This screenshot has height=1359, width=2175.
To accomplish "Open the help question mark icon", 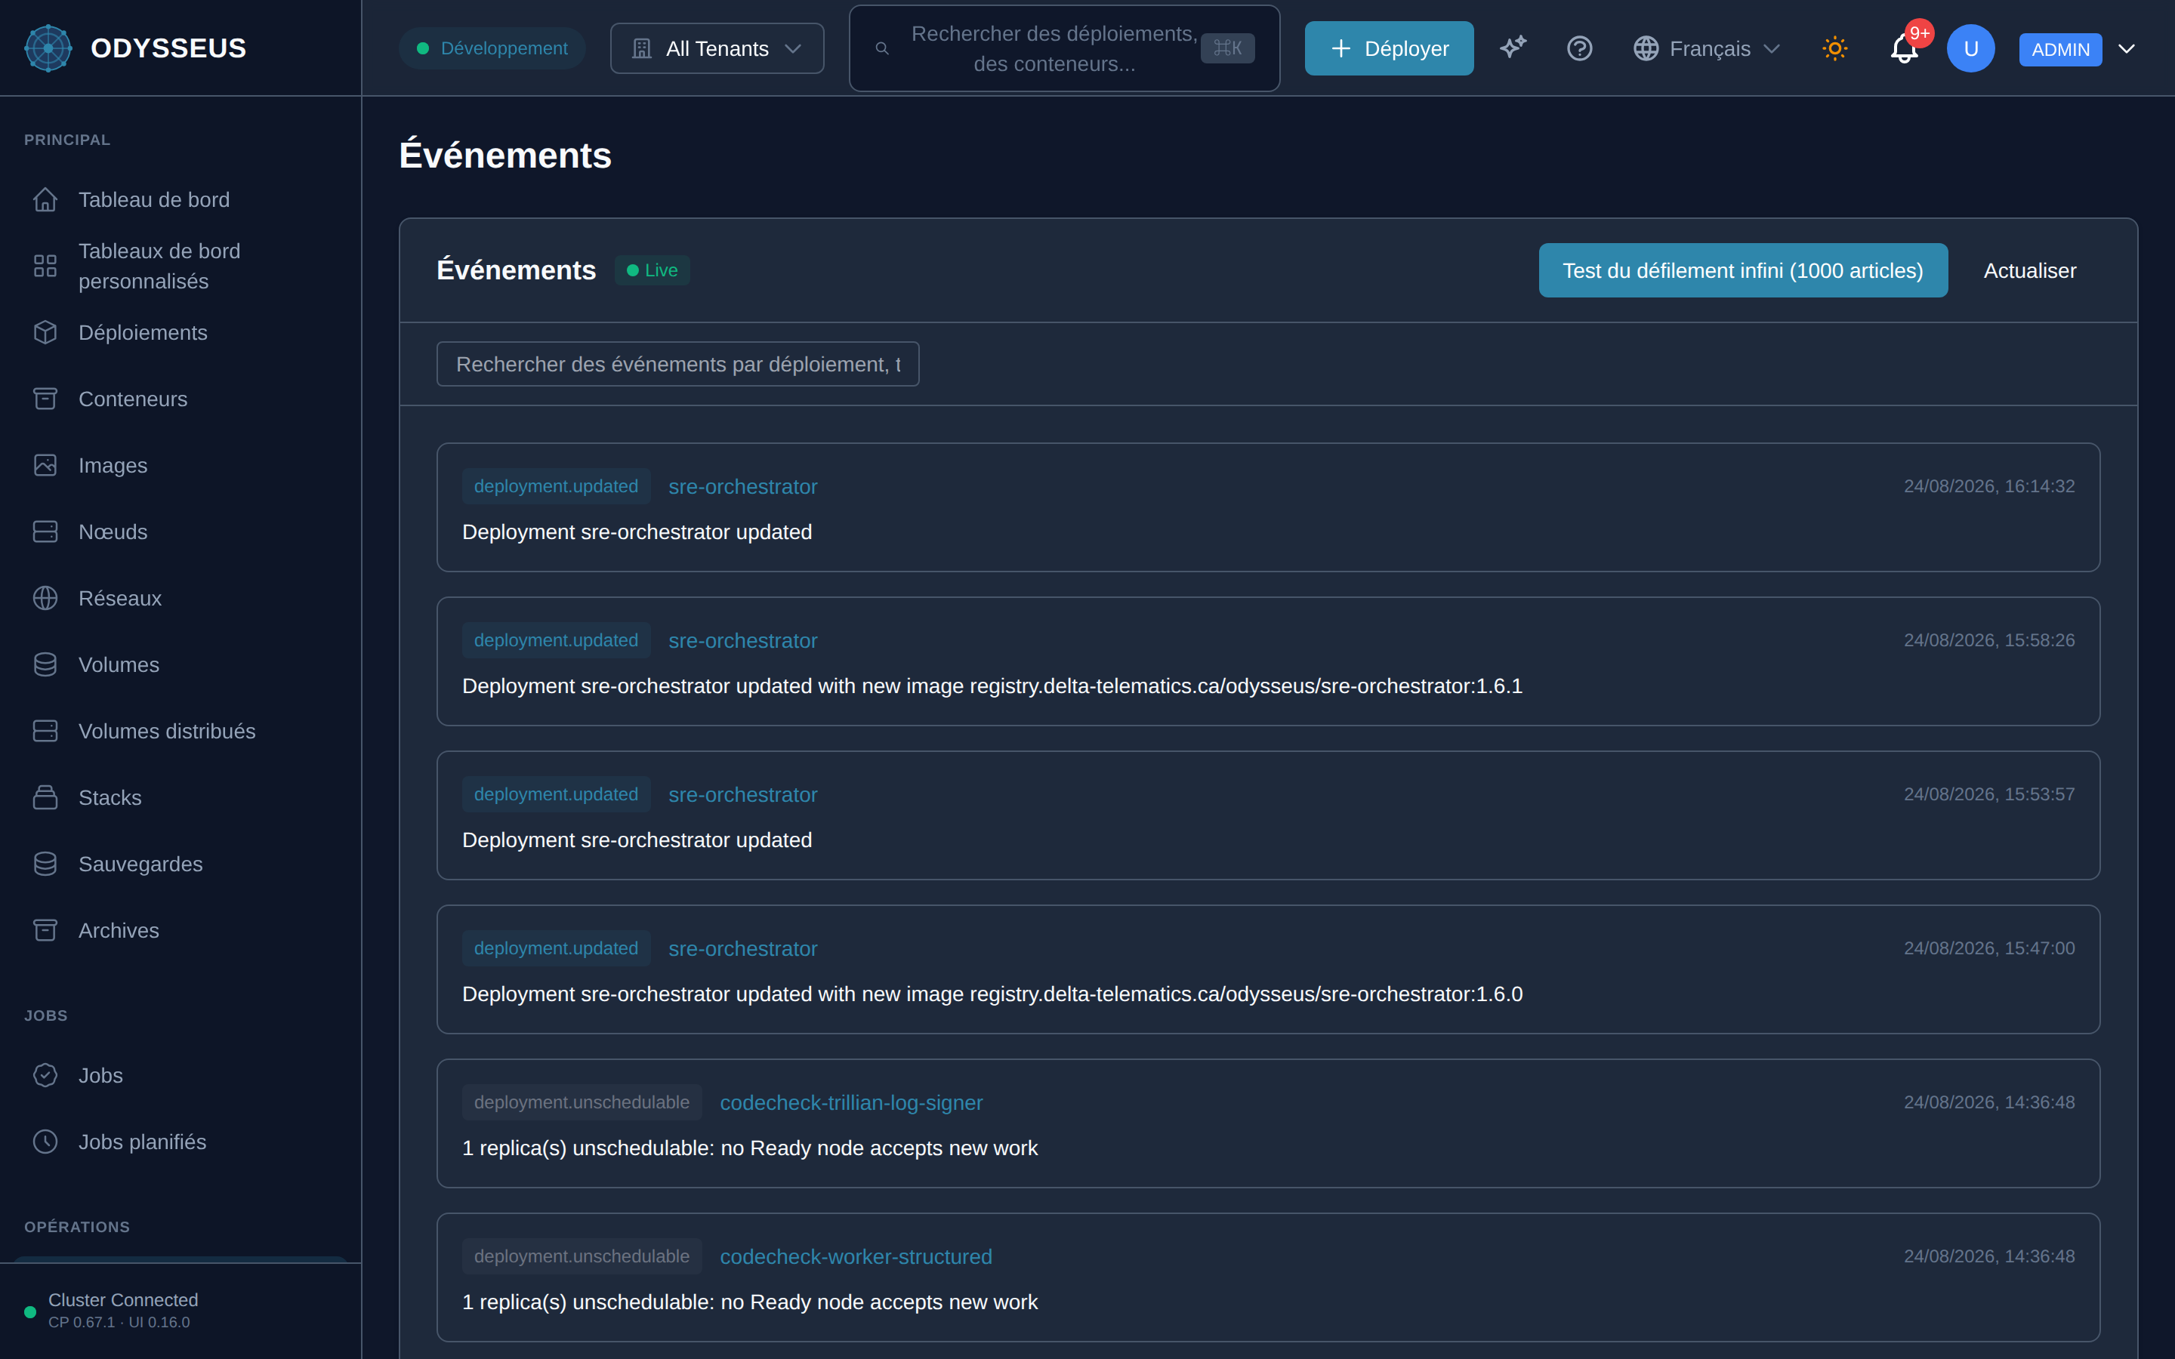I will click(1579, 48).
